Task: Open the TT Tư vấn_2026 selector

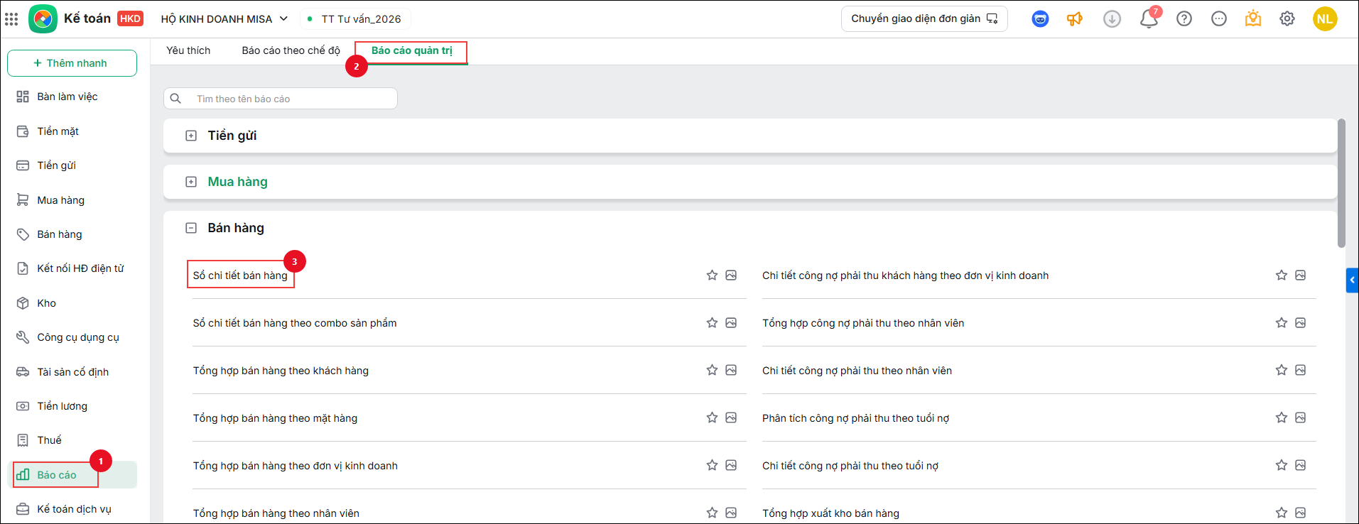Action: coord(355,19)
